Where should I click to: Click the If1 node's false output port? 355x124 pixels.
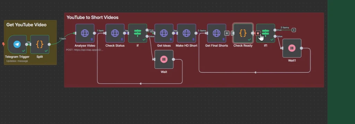click(275, 36)
